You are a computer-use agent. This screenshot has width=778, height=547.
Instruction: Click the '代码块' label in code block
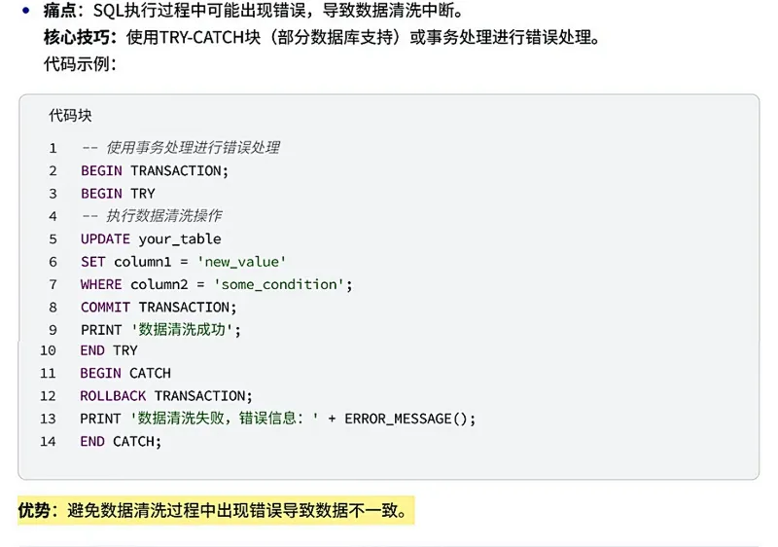click(70, 115)
